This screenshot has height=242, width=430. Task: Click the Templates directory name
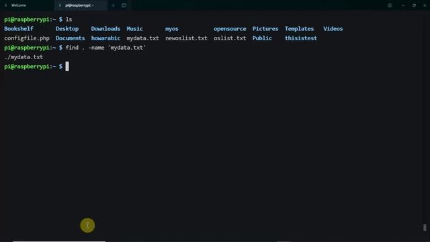[x=299, y=29]
